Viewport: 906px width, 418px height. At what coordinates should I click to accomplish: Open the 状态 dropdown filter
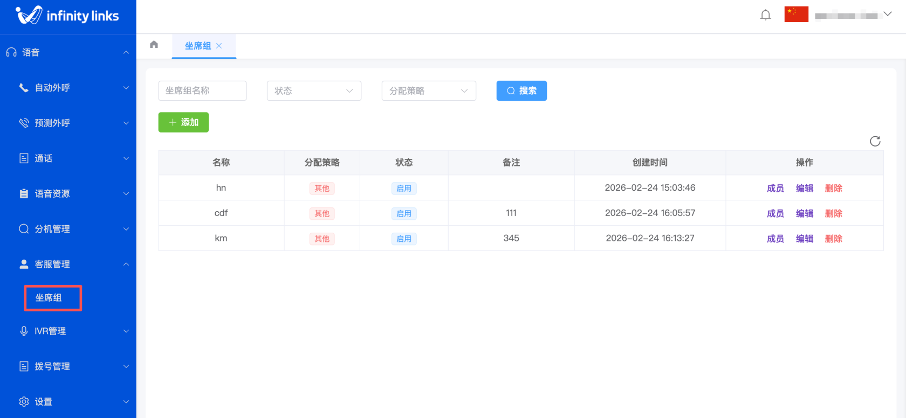click(x=313, y=91)
